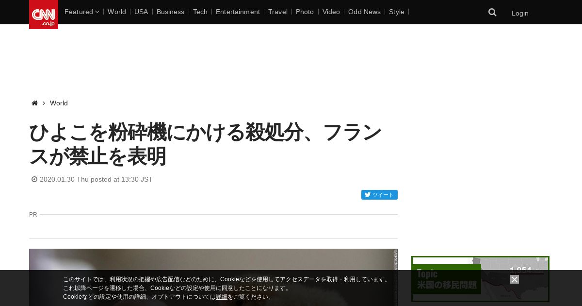Open the Tech section
Image resolution: width=582 pixels, height=306 pixels.
[x=200, y=12]
